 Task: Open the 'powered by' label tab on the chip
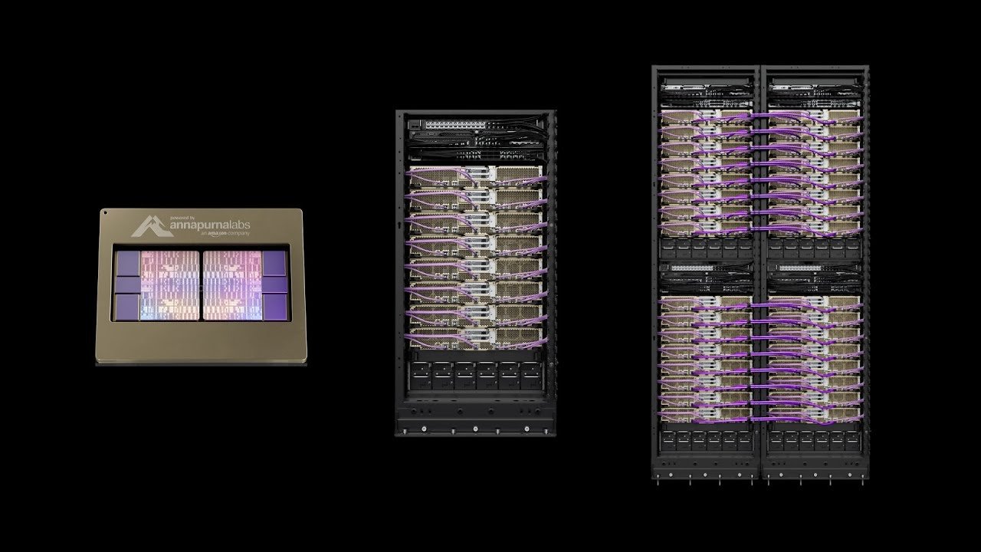coord(182,216)
